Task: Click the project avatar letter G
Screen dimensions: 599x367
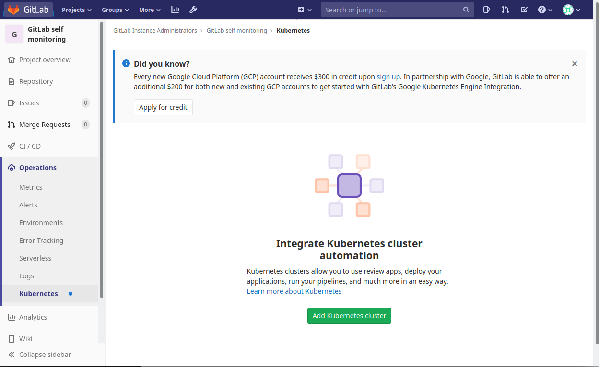Action: tap(14, 34)
